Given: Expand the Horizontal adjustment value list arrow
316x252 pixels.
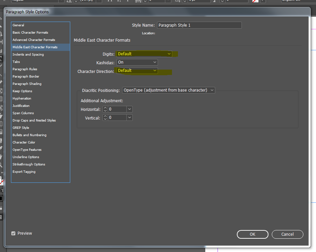Looking at the screenshot, I should (130, 109).
